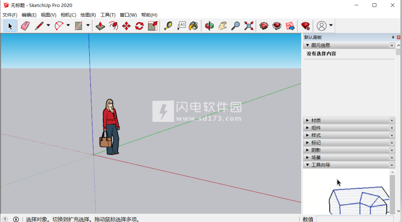This screenshot has width=402, height=222.
Task: Expand the 材质 panel
Action: click(307, 120)
